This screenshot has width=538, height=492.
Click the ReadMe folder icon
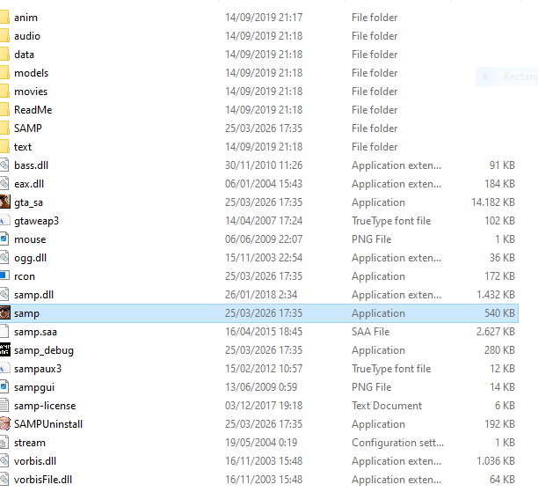[x=4, y=109]
